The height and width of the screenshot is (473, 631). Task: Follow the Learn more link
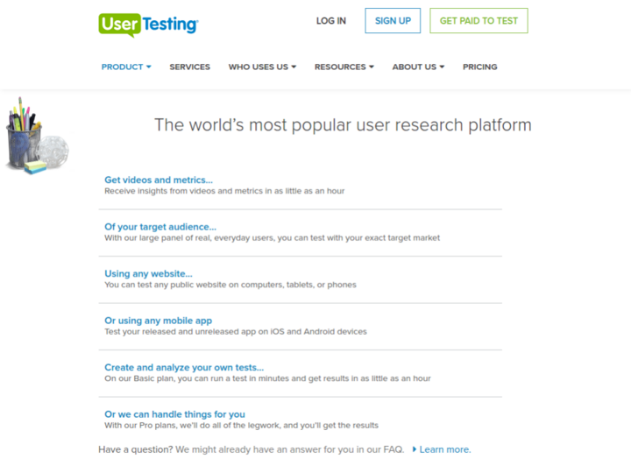(x=445, y=449)
